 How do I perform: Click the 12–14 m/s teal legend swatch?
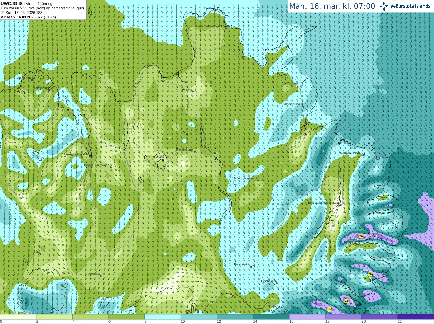tap(235, 317)
